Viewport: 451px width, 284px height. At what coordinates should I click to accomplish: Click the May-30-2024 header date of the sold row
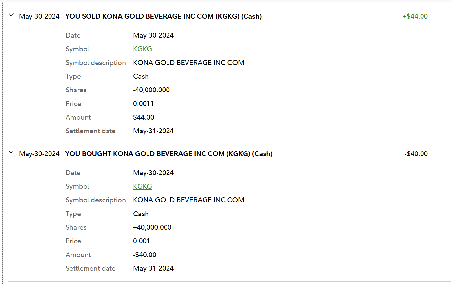pos(39,16)
